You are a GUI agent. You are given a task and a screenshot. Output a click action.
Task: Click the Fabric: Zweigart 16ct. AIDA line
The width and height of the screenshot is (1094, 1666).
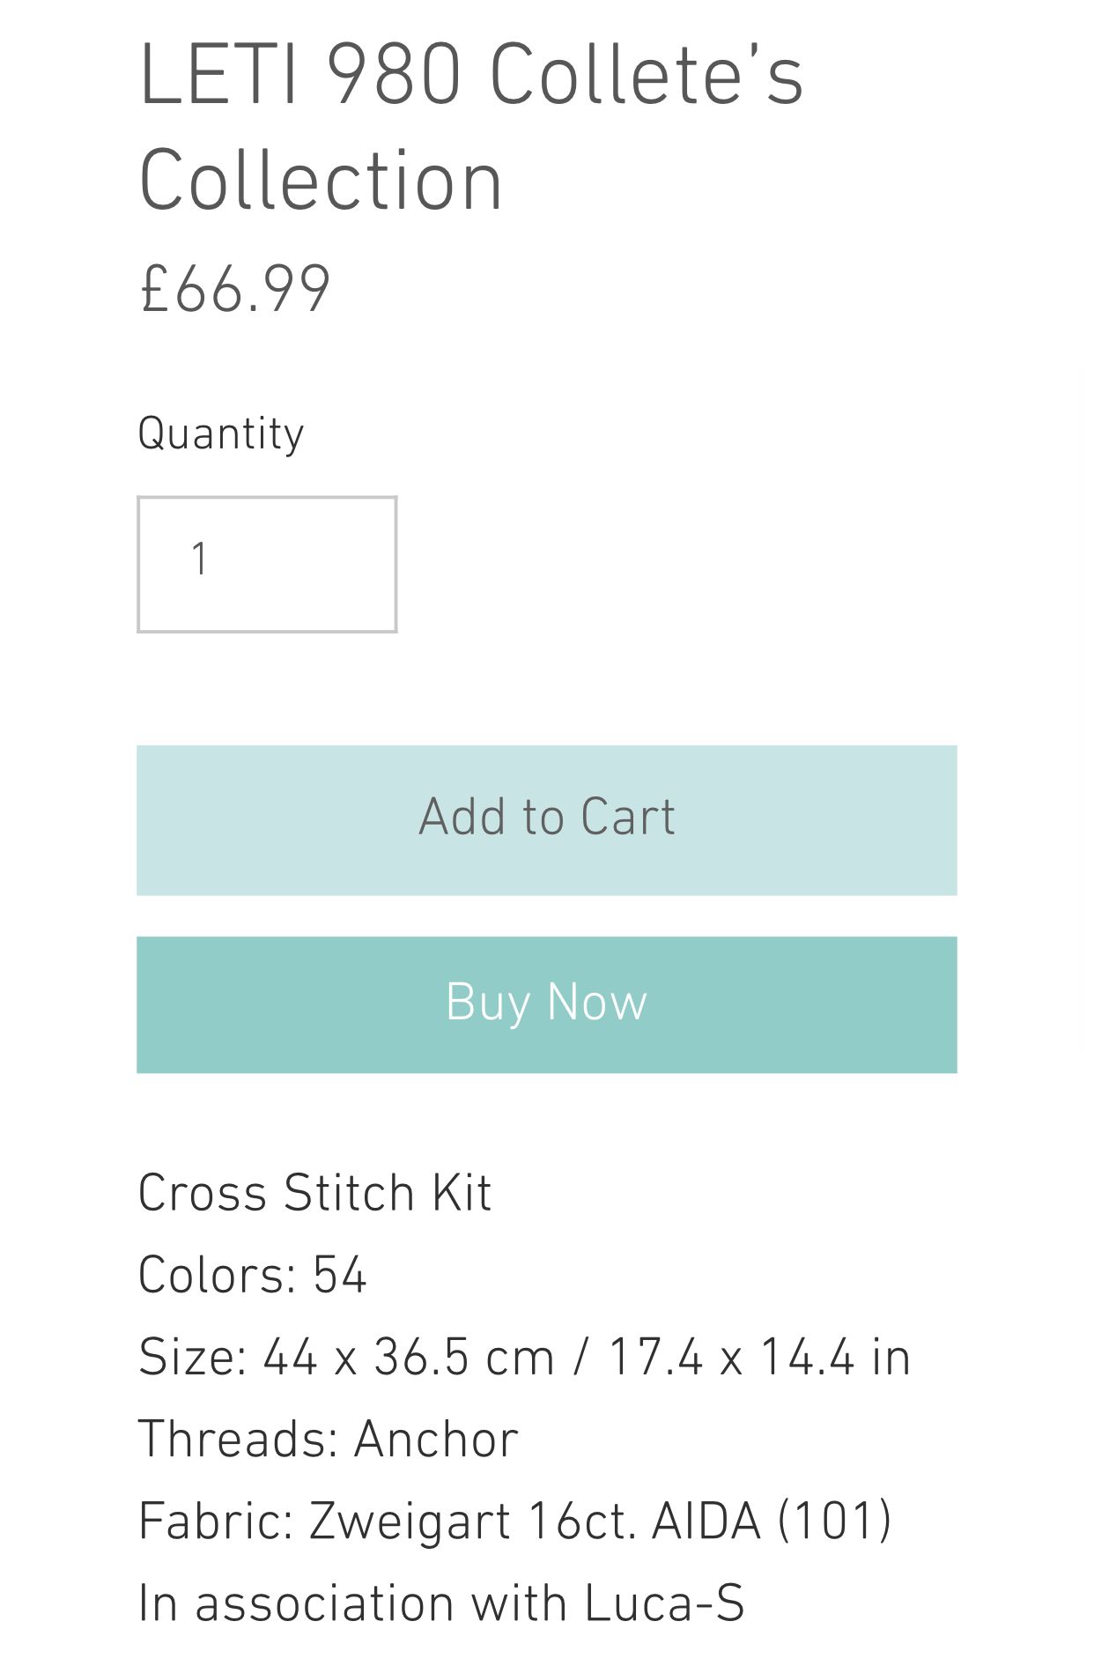(515, 1522)
